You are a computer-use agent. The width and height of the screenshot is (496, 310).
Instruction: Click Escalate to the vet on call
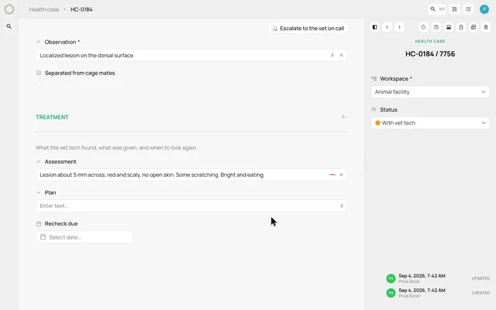point(308,29)
